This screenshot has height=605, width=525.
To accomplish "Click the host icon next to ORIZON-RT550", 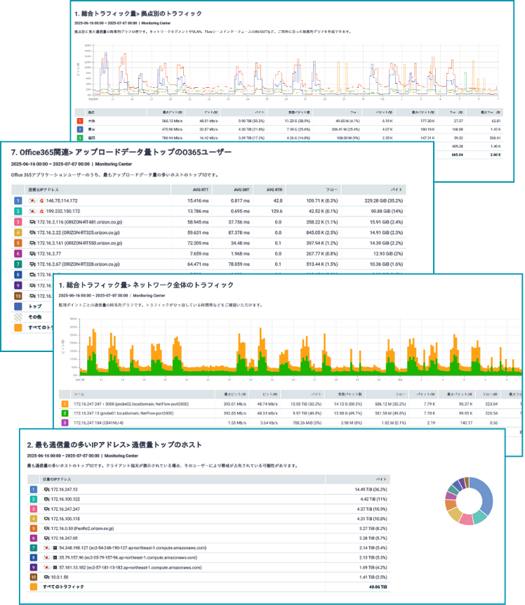I will pyautogui.click(x=32, y=243).
